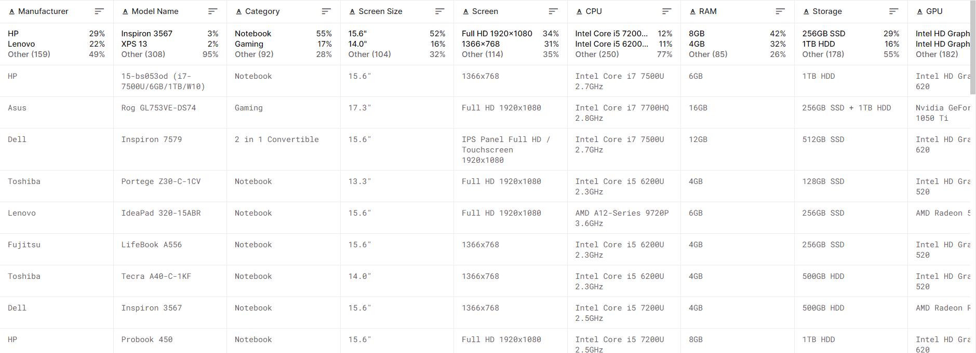Click 1TB HDD 16% in Storage summary
The width and height of the screenshot is (976, 353).
pyautogui.click(x=851, y=44)
